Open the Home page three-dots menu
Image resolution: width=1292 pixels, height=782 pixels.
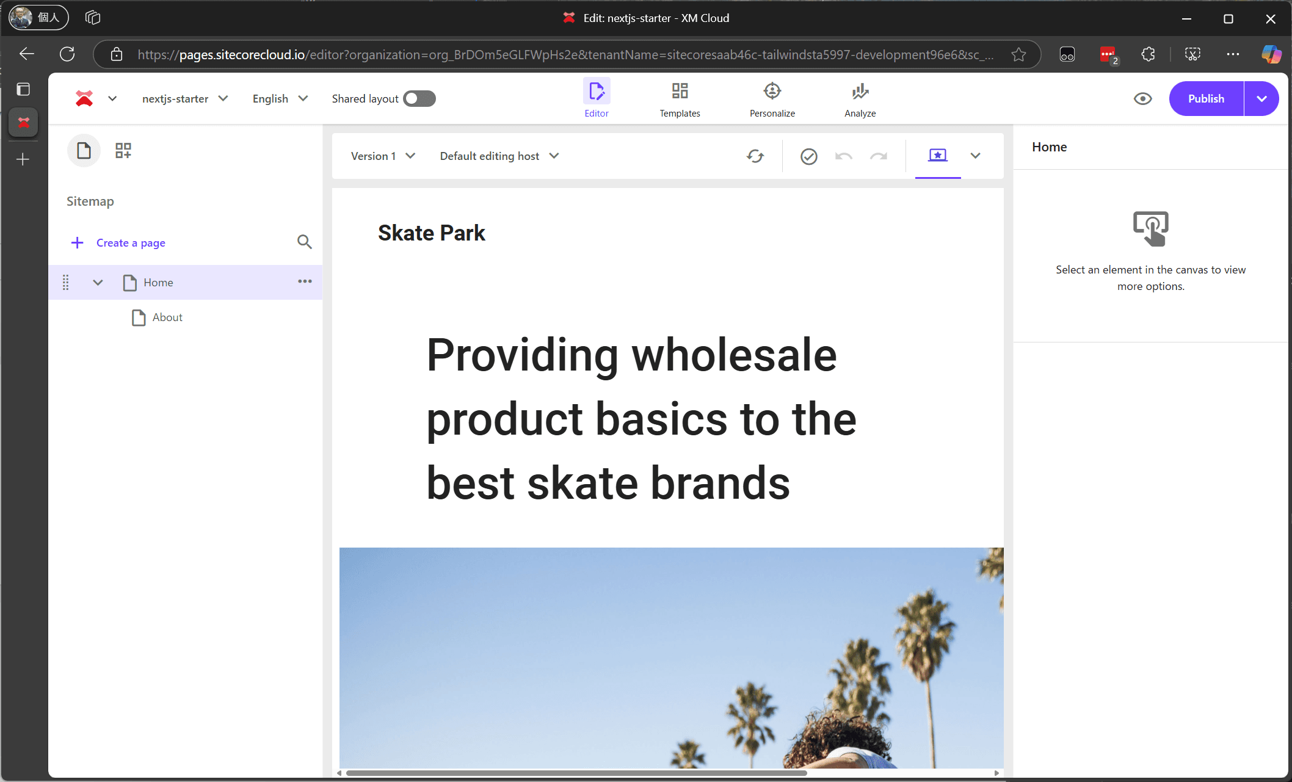pyautogui.click(x=305, y=281)
